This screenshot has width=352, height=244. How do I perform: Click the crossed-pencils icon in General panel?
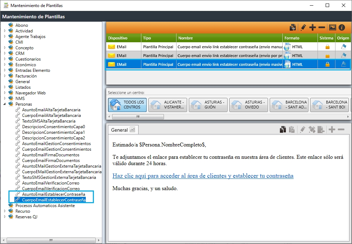[x=312, y=130]
